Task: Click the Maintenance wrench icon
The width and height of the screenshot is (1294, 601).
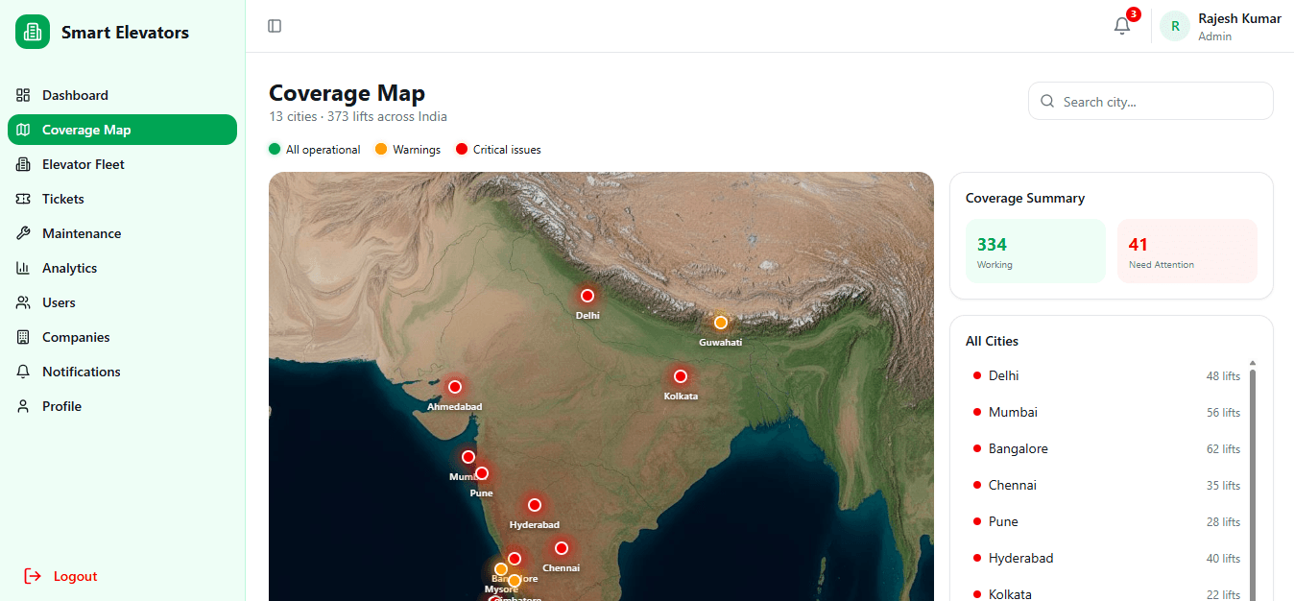Action: tap(23, 233)
